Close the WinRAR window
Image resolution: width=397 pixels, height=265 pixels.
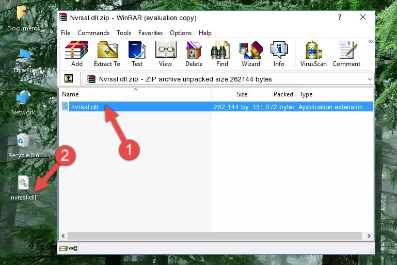tap(363, 17)
